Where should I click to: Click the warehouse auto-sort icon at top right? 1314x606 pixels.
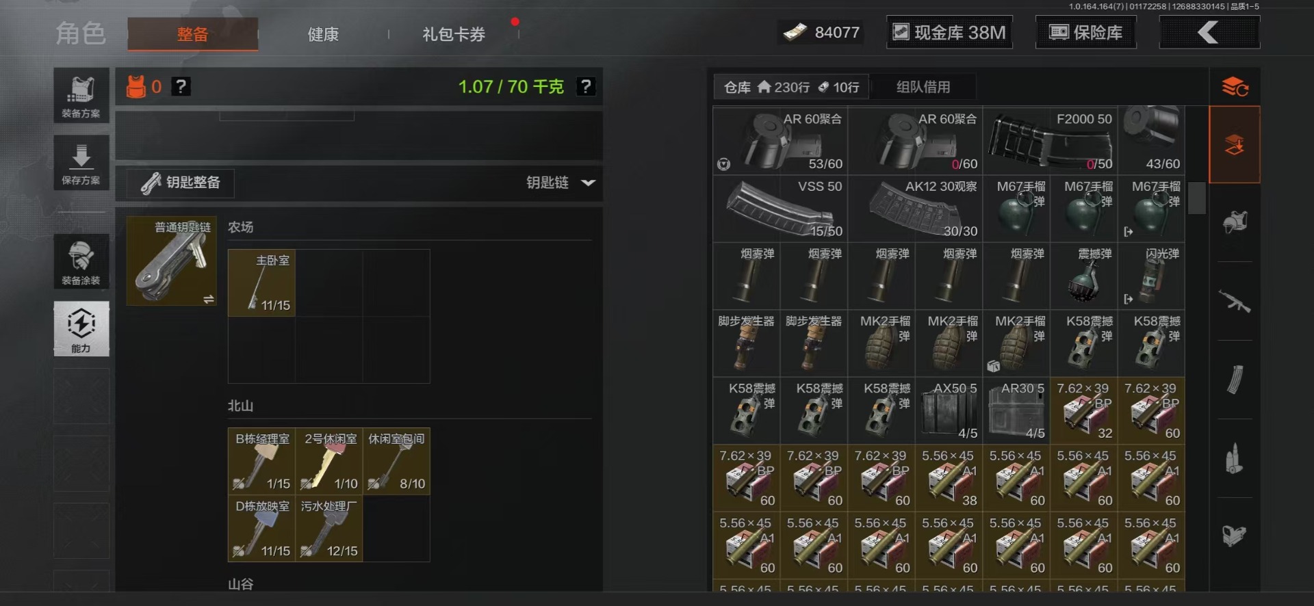point(1235,87)
